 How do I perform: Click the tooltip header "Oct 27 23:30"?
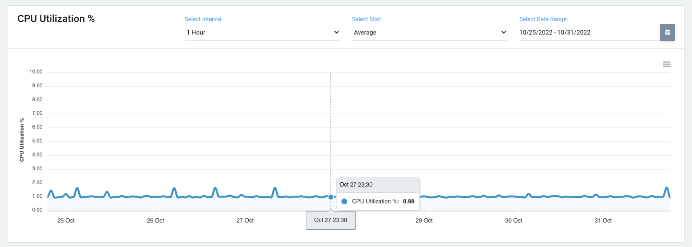(x=356, y=185)
